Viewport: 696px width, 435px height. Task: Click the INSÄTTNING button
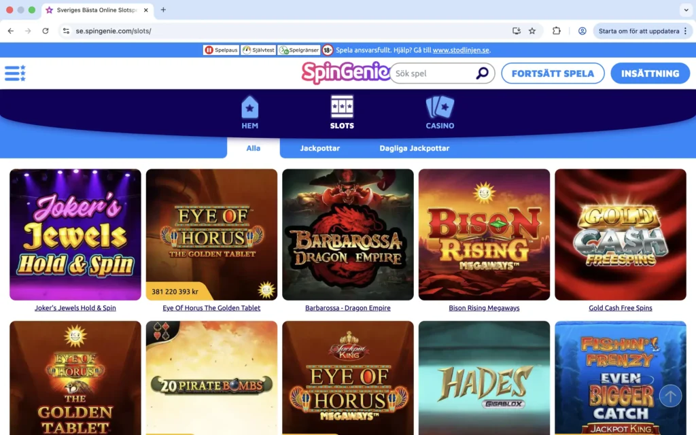tap(650, 73)
